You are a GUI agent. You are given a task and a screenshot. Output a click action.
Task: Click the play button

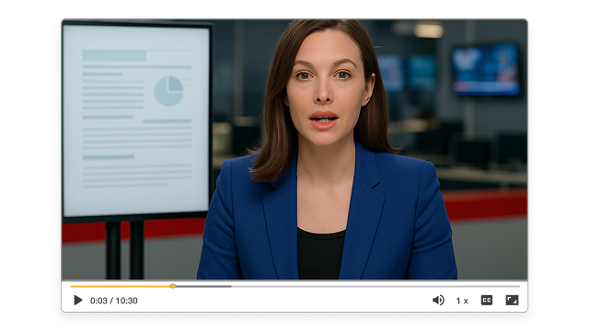(x=78, y=301)
